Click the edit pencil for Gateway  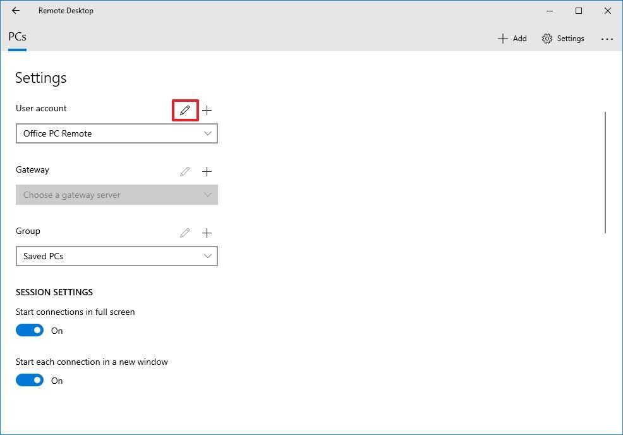[x=184, y=171]
